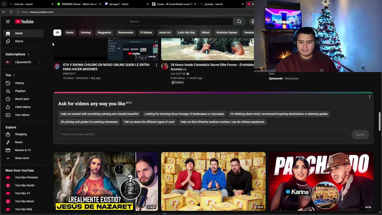The image size is (382, 215).
Task: Click 'Tell me about the different types of cacti'
Action: coord(149,122)
